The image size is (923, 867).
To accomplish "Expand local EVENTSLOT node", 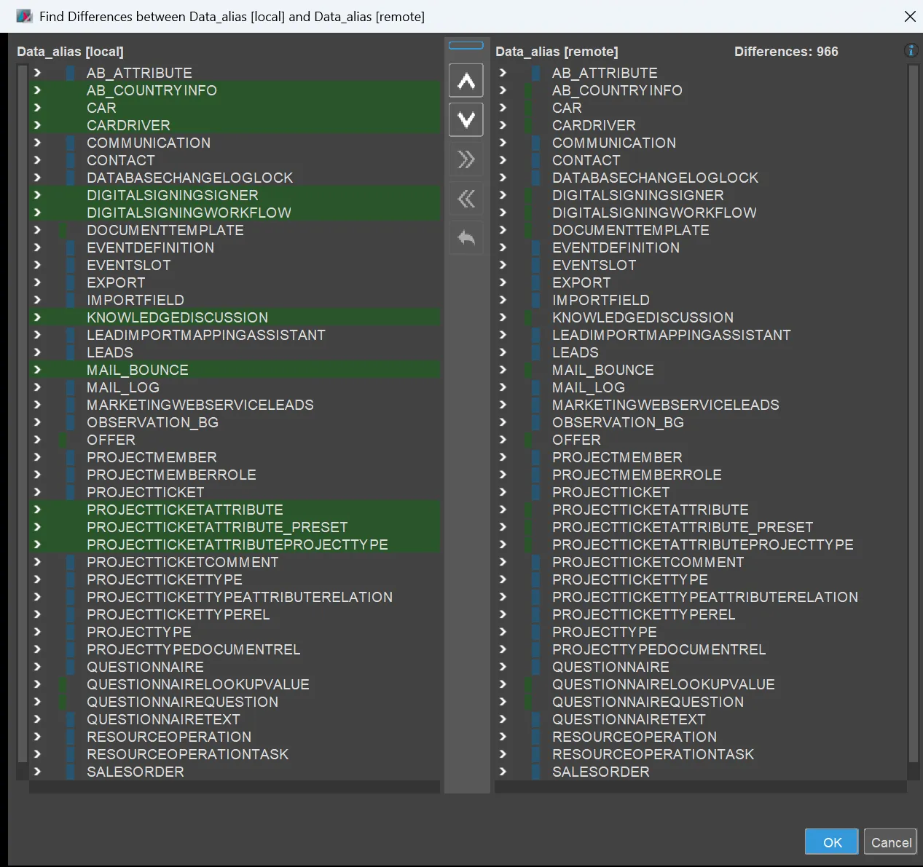I will pyautogui.click(x=37, y=265).
